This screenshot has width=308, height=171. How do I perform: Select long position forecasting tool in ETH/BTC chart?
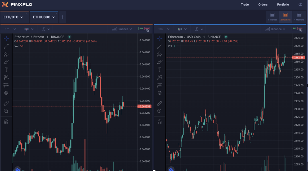coord(6,85)
